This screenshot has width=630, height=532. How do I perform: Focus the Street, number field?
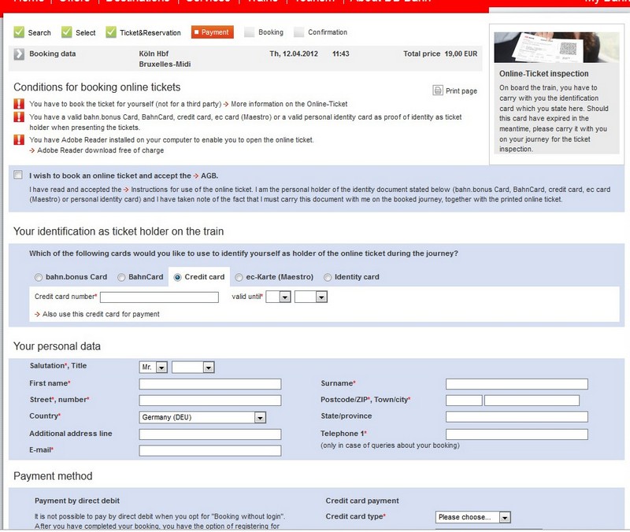210,401
